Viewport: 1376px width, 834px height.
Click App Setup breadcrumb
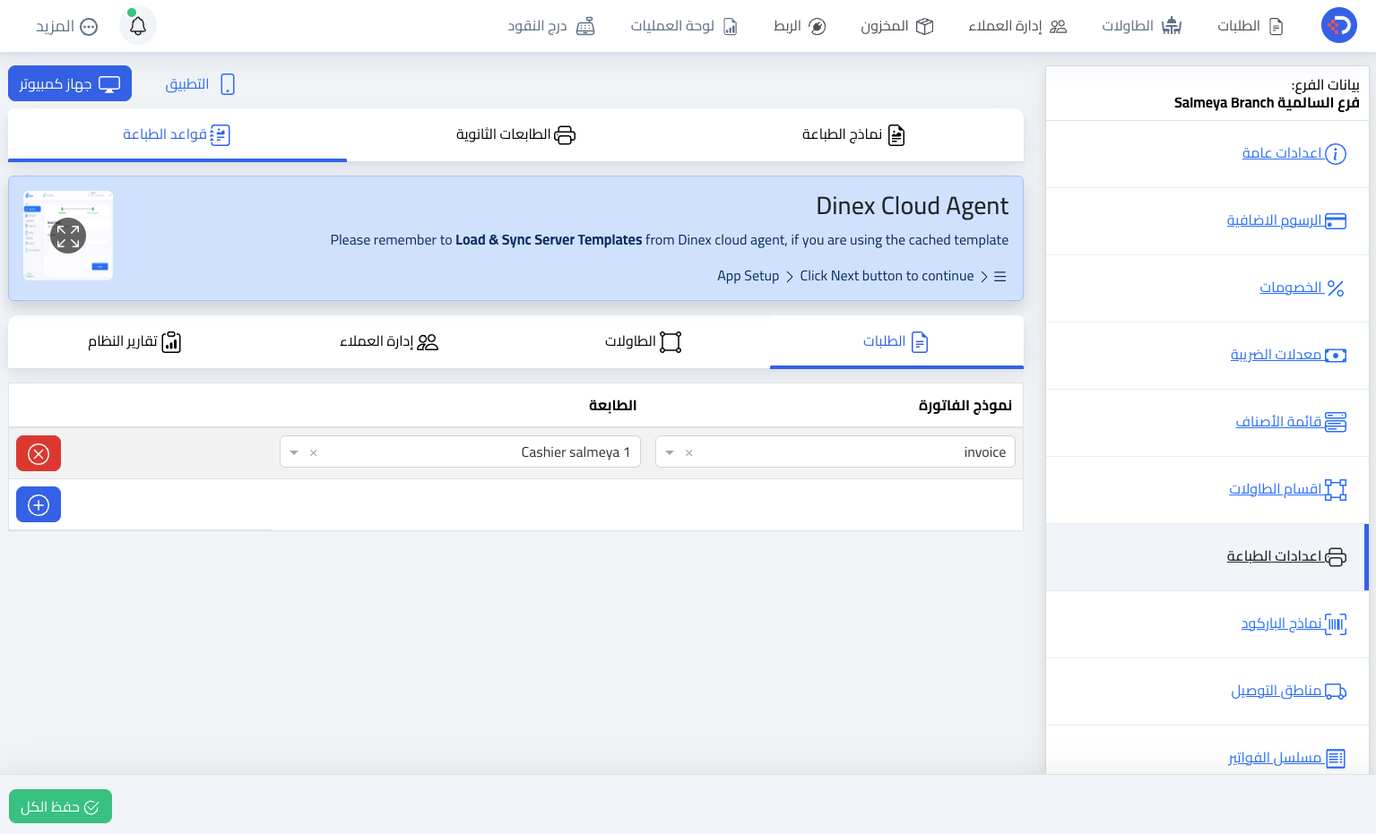(x=748, y=276)
